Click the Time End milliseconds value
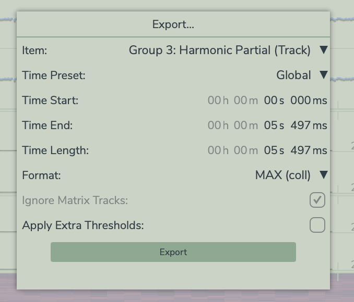Screen dimensions: 354x302 (x=308, y=125)
